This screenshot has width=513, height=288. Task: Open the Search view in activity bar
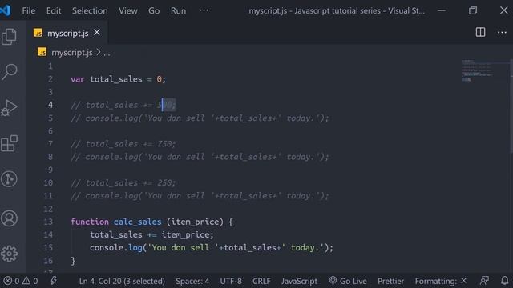(x=9, y=72)
